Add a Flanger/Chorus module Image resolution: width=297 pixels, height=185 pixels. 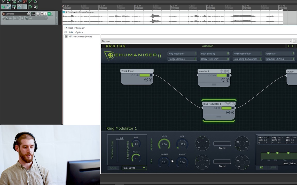[182, 59]
